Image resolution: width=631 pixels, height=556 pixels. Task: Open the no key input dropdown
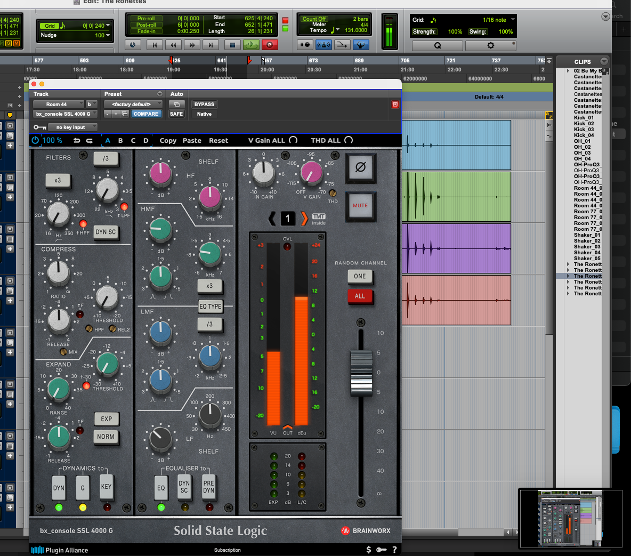click(x=72, y=127)
